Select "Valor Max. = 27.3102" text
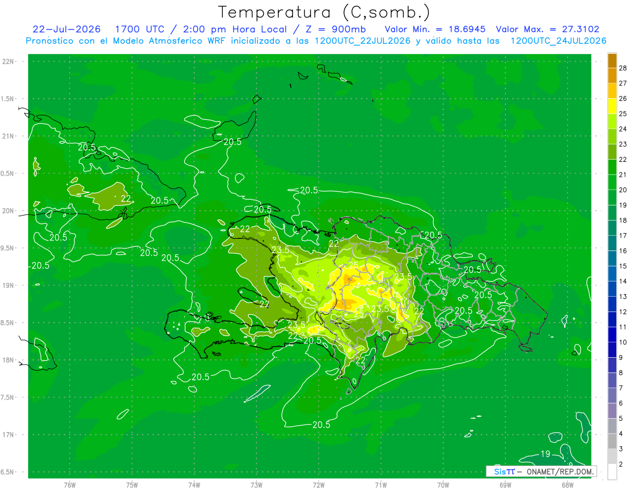The width and height of the screenshot is (637, 492). coord(548,29)
